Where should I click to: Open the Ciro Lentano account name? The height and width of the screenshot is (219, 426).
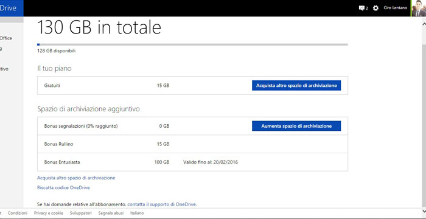[396, 8]
